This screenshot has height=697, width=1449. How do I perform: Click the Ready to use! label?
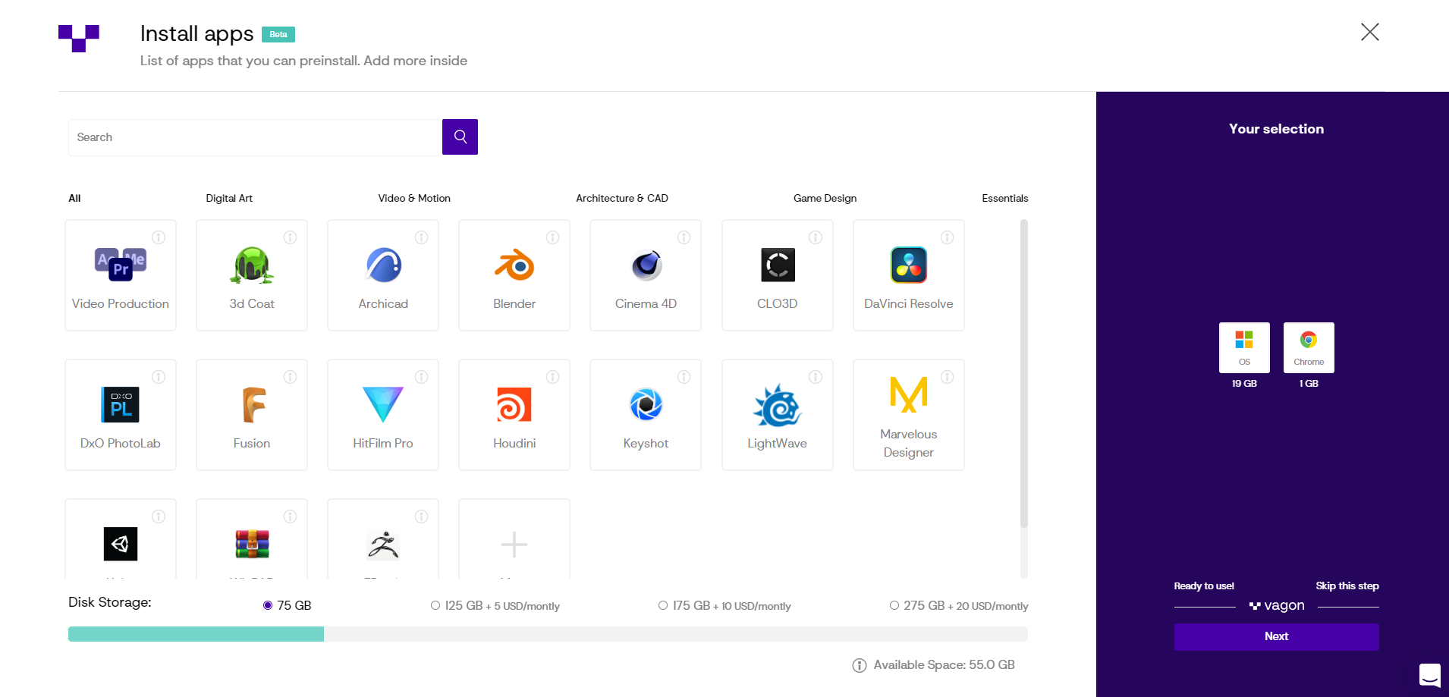tap(1204, 586)
